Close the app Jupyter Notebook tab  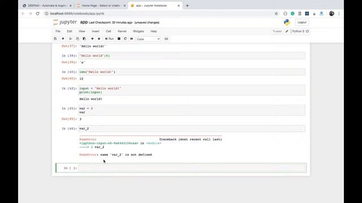click(179, 6)
